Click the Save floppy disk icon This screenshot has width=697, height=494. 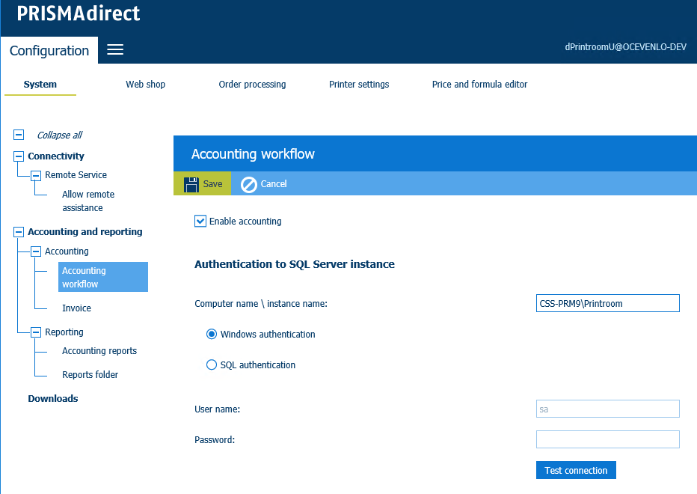point(191,183)
